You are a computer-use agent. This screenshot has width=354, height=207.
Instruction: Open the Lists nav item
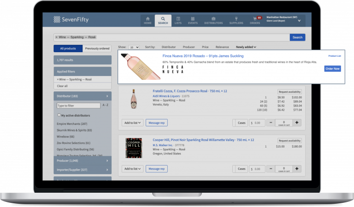click(178, 20)
